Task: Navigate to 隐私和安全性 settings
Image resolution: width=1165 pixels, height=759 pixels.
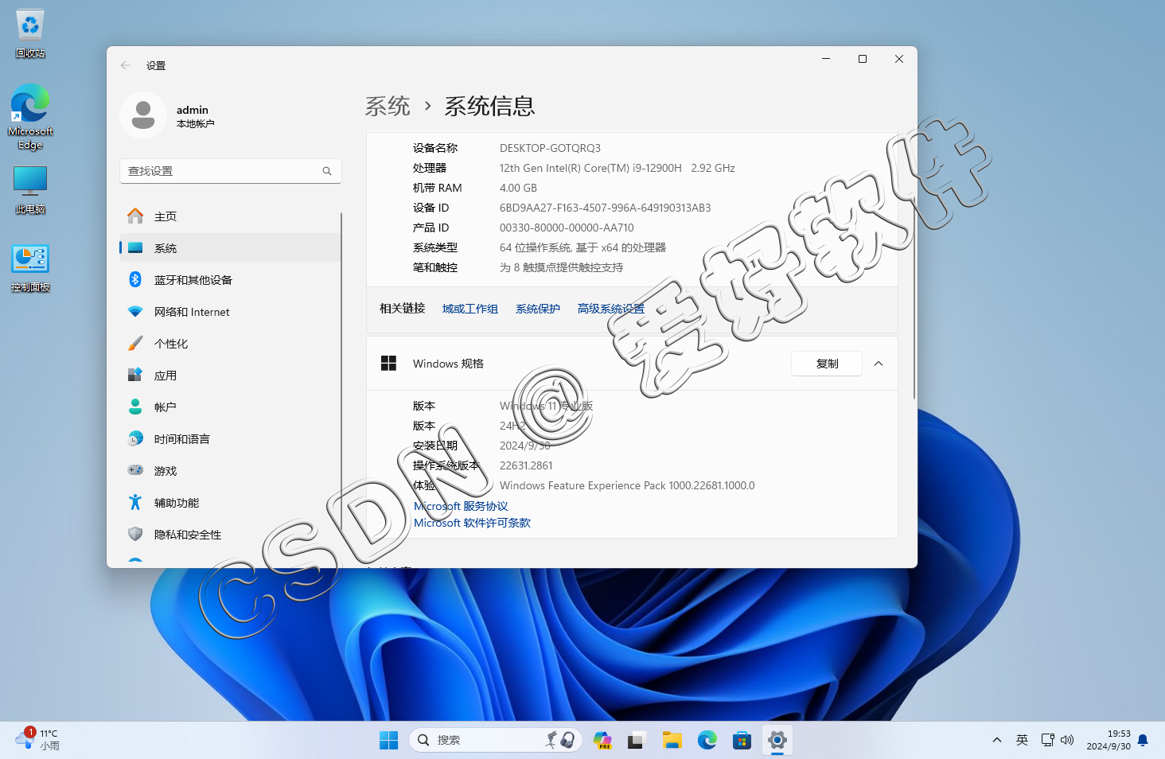Action: point(230,534)
